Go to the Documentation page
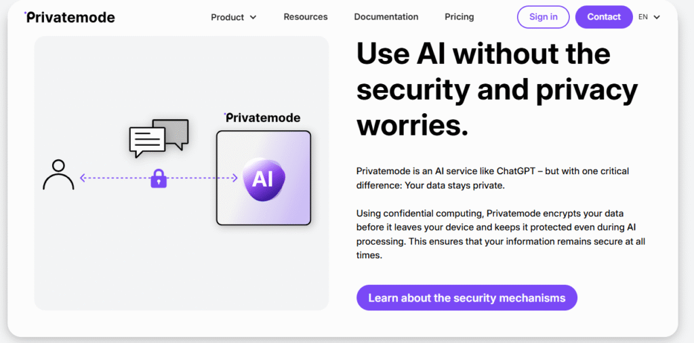The width and height of the screenshot is (694, 343). [x=386, y=17]
